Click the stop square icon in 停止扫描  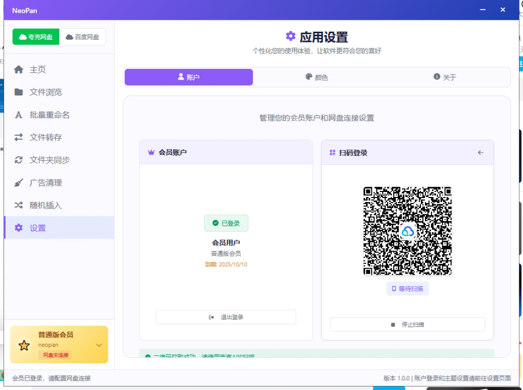393,325
